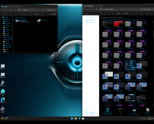
Task: Click Delete trash icon in This PC toolbar
Action: (x=31, y=14)
